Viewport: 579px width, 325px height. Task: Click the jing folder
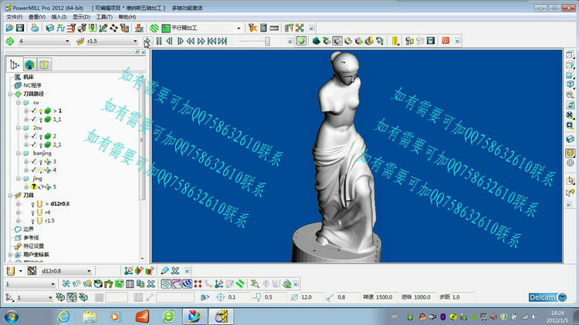(x=37, y=179)
